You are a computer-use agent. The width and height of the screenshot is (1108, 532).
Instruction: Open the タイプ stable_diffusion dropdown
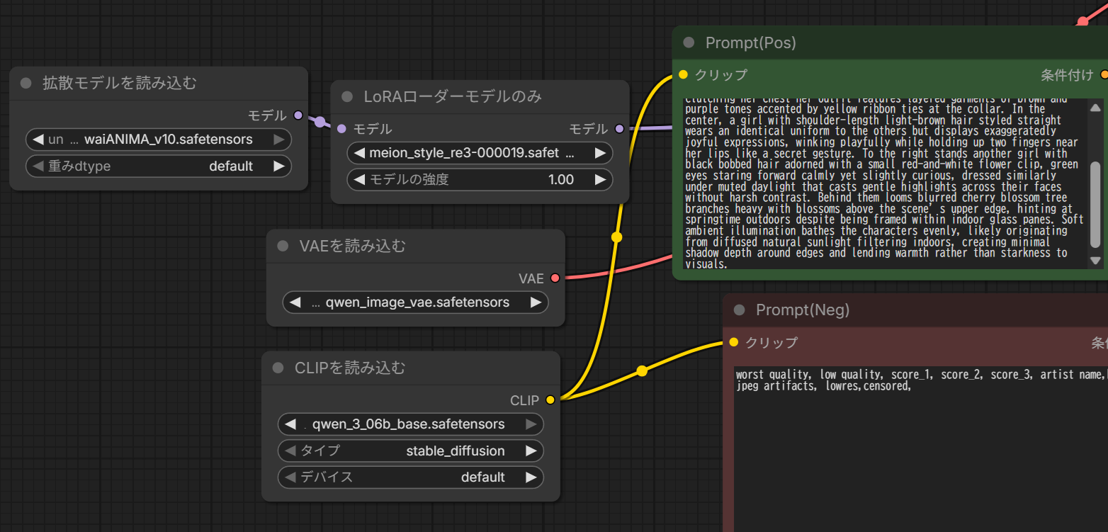coord(410,451)
